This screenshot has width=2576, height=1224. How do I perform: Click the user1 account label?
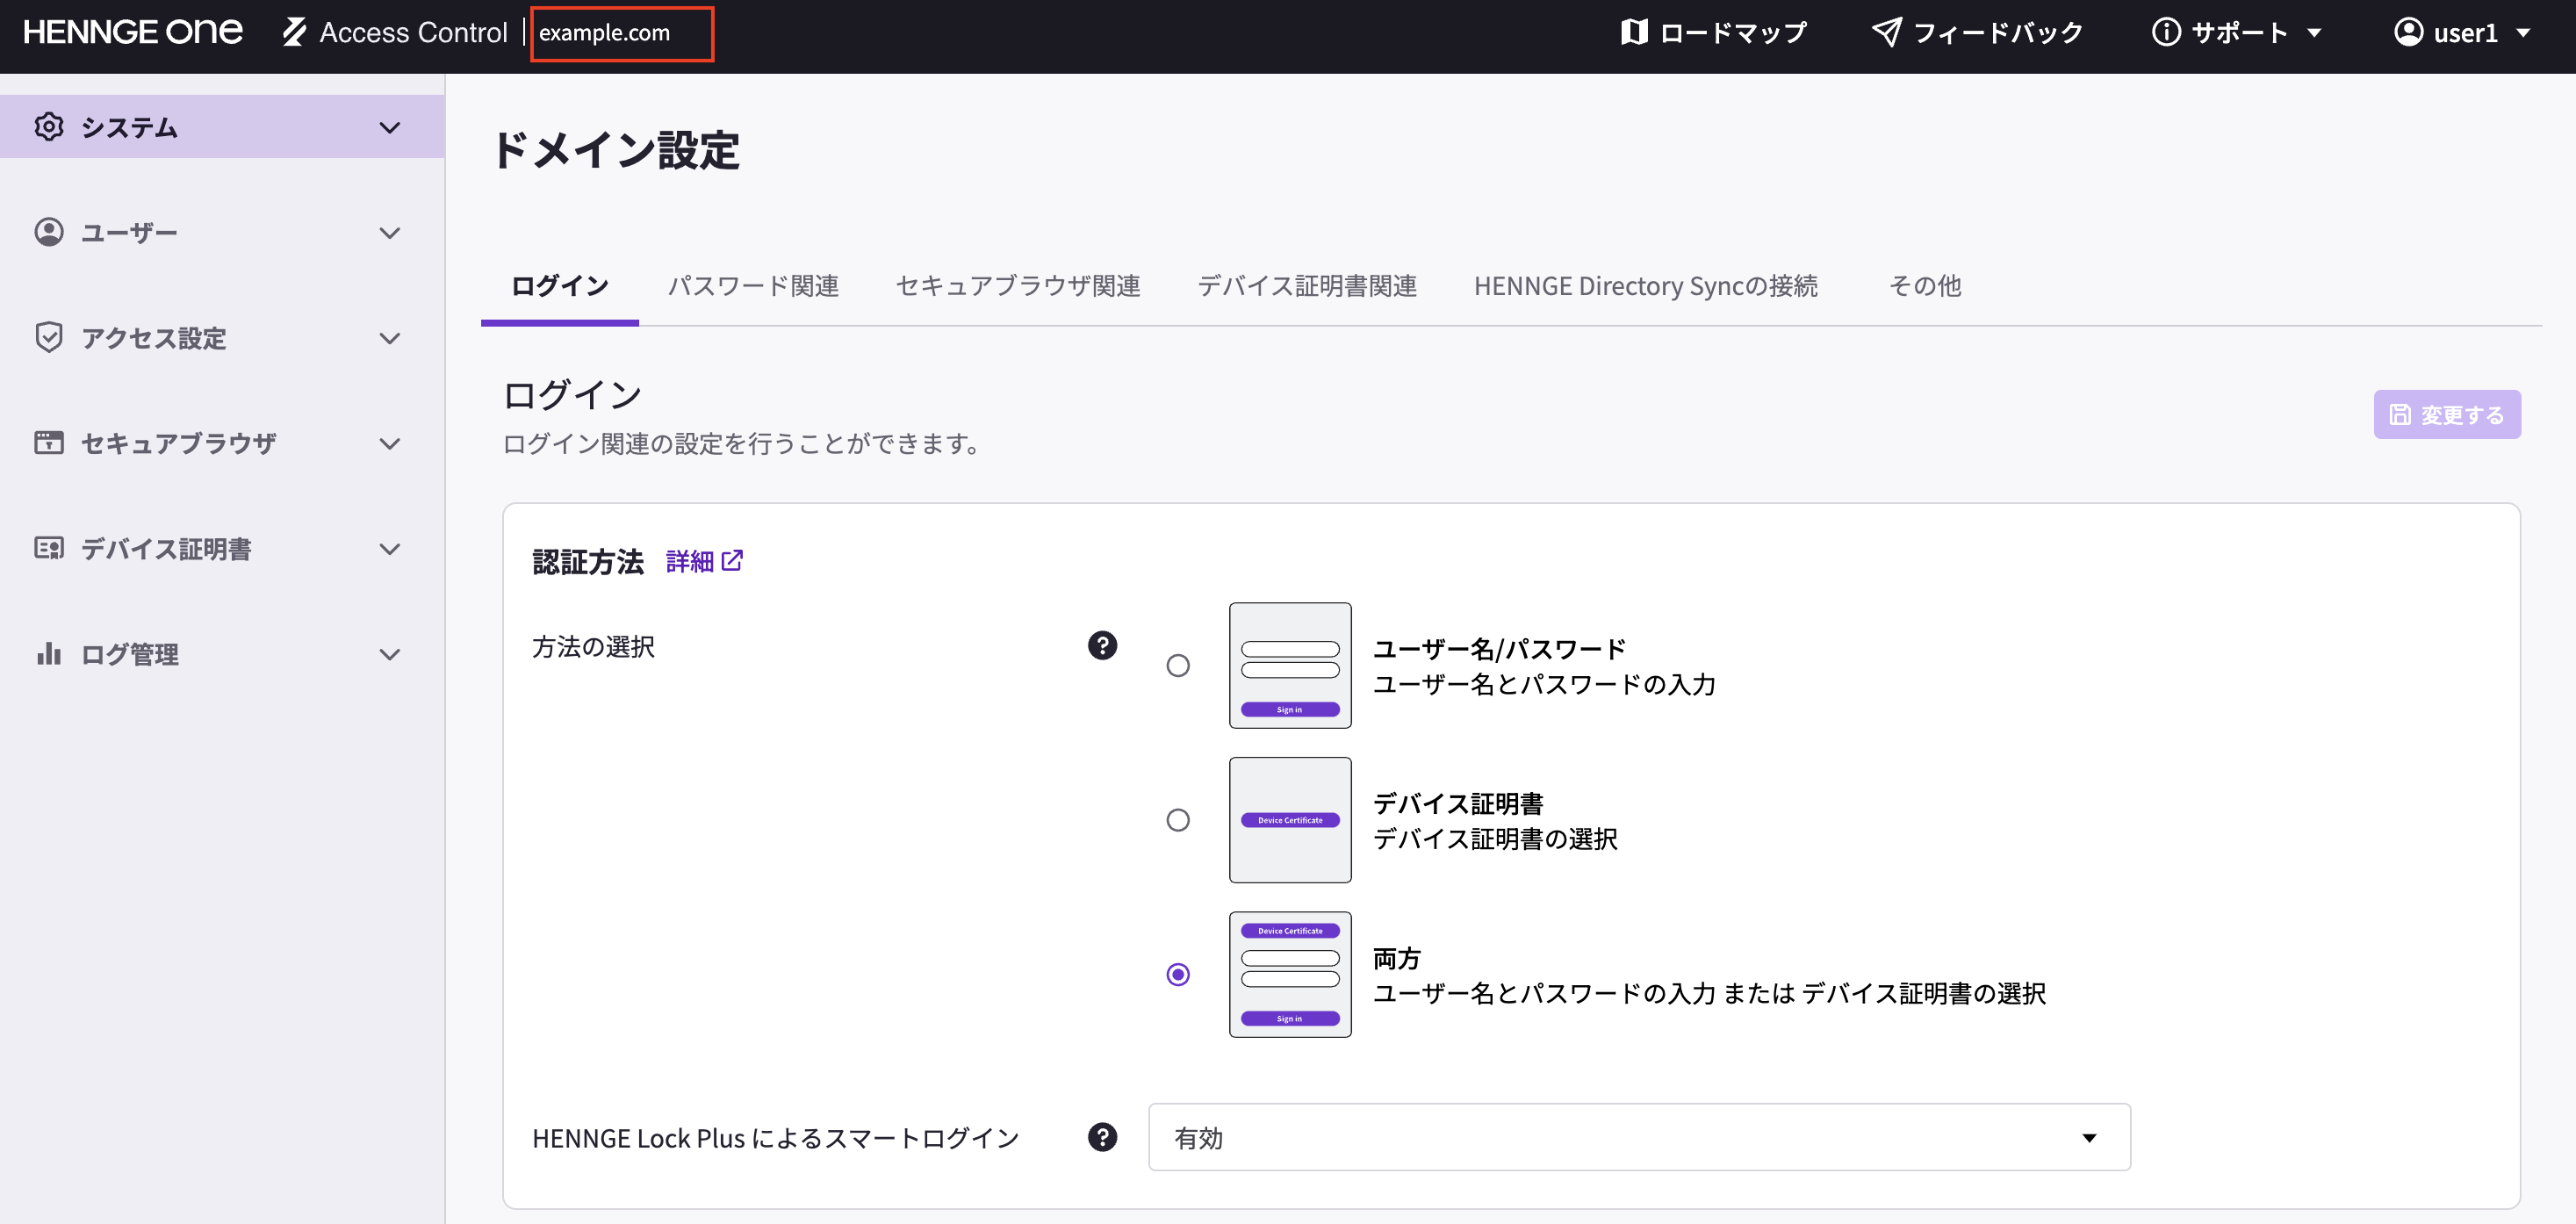(2466, 33)
